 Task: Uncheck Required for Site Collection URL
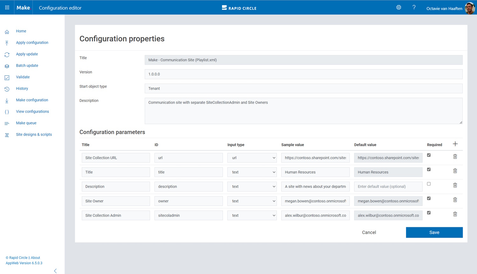429,155
